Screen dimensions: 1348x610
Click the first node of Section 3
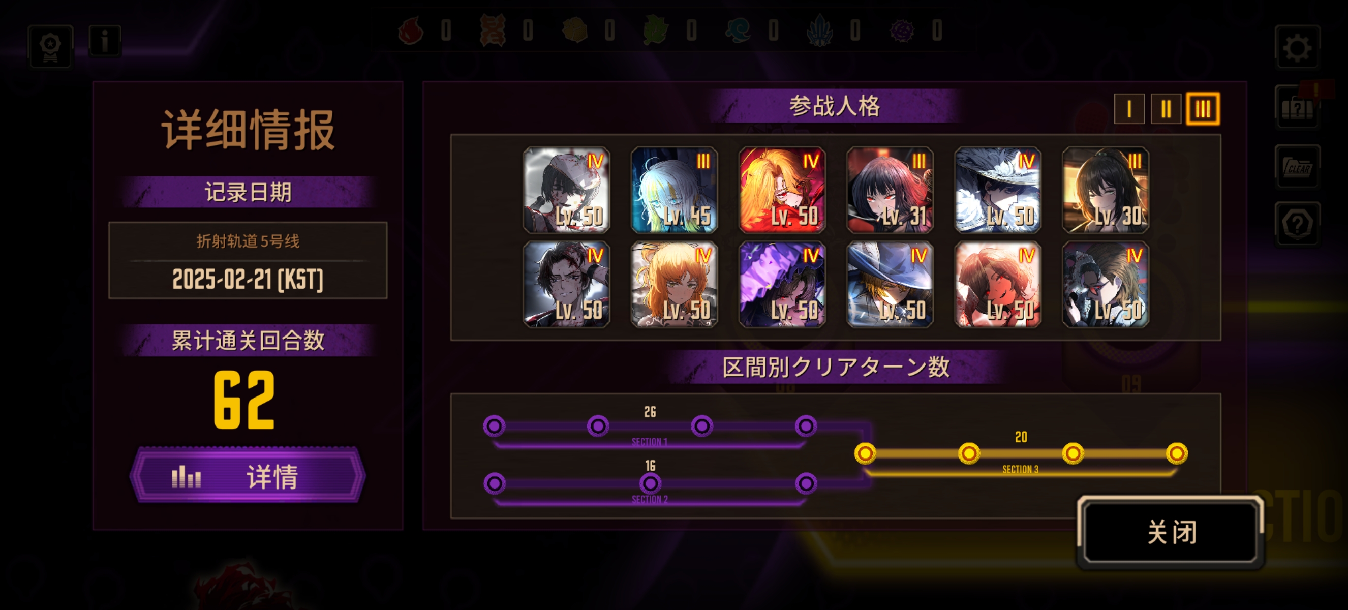pyautogui.click(x=865, y=453)
